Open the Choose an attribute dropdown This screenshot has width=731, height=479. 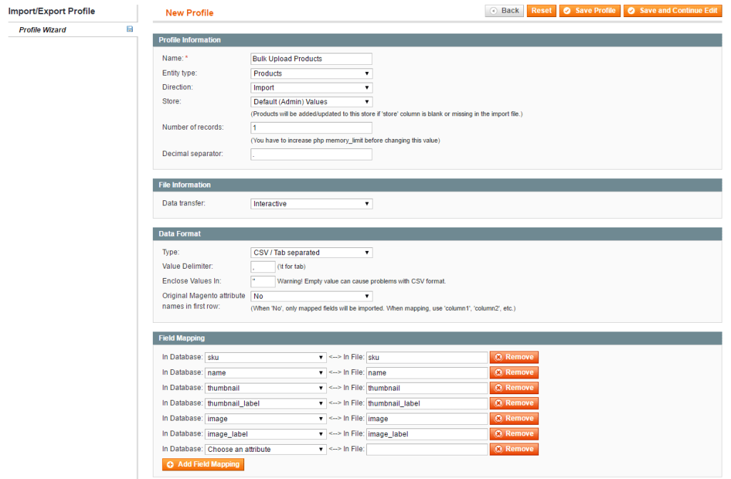coord(265,448)
